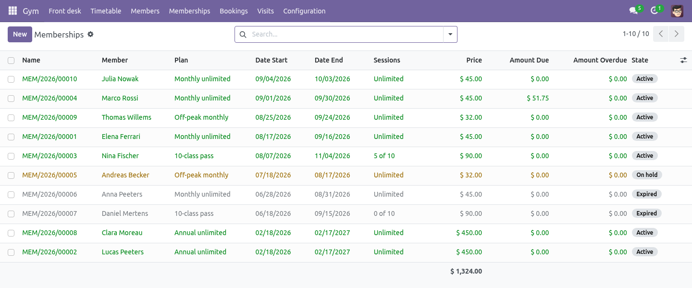
Task: Click the search input field
Action: click(346, 34)
